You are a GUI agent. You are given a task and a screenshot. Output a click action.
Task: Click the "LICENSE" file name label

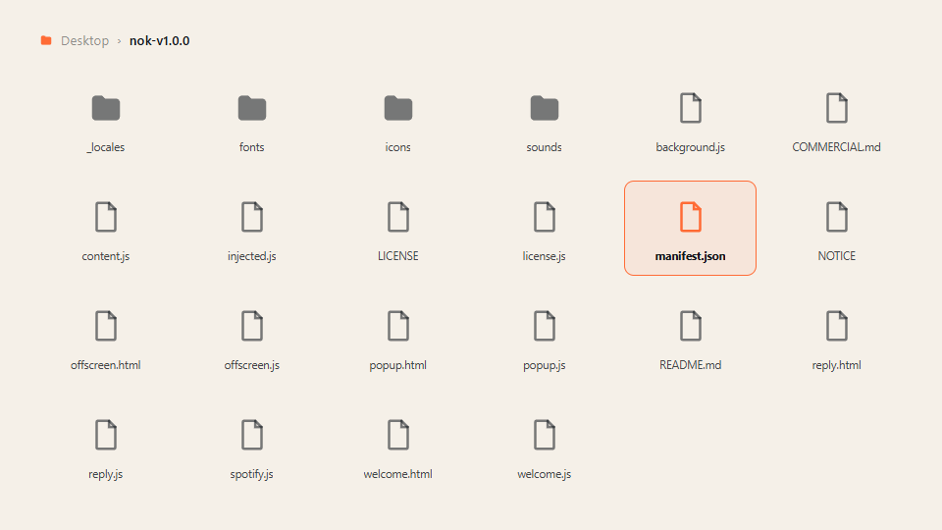pyautogui.click(x=398, y=256)
